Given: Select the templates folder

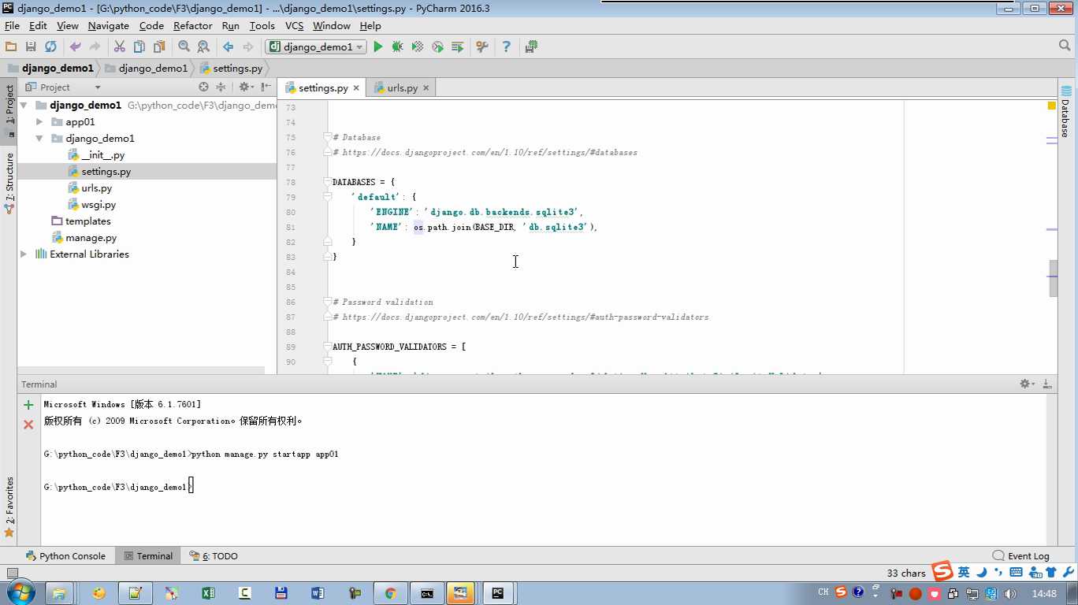Looking at the screenshot, I should [87, 221].
